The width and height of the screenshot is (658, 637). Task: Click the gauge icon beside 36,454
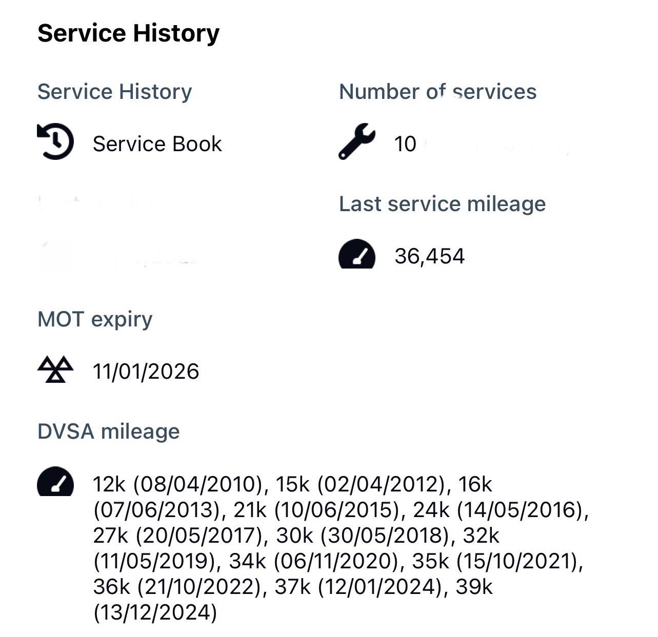[x=356, y=254]
